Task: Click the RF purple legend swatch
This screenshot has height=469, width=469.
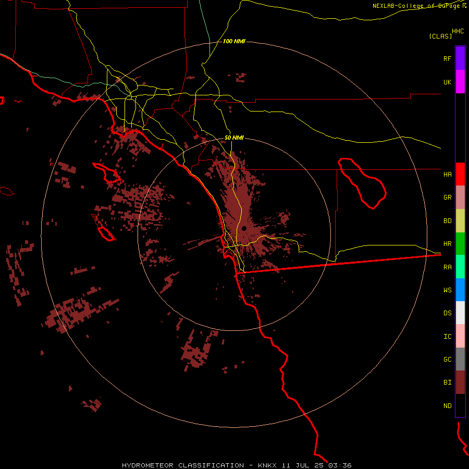Action: 460,58
